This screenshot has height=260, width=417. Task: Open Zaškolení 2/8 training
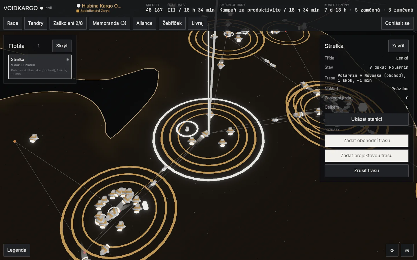pos(68,23)
